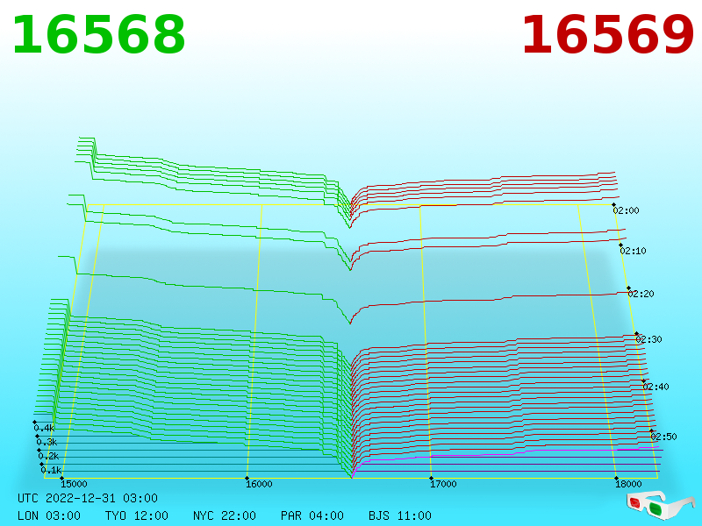Click the 17000 price axis label

tap(443, 484)
